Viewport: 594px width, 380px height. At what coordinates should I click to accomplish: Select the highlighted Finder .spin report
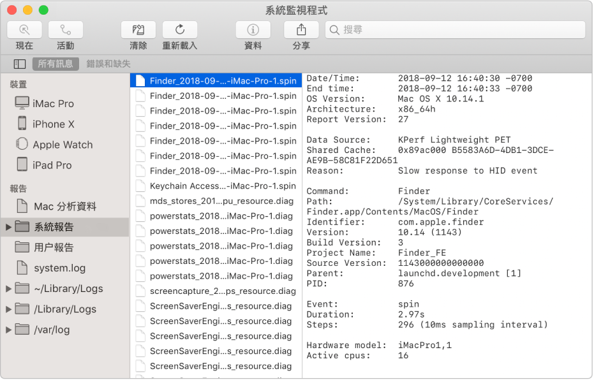[216, 80]
